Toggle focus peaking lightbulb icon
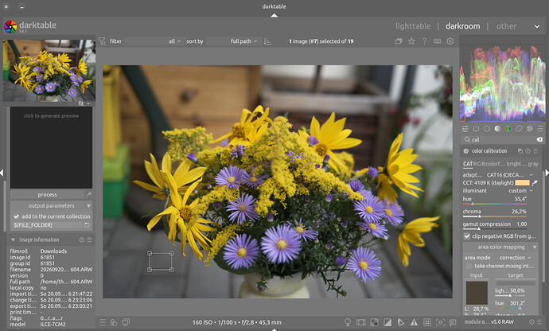 [x=348, y=322]
